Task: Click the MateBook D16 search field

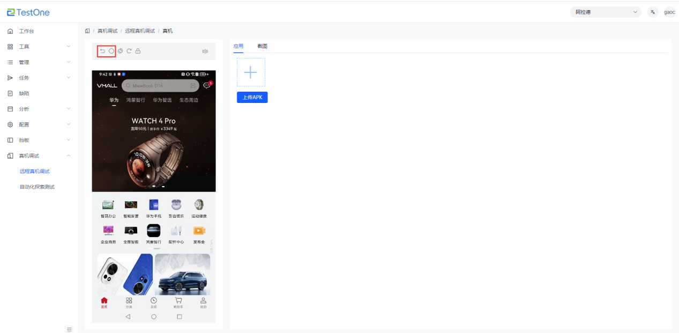Action: click(x=158, y=86)
